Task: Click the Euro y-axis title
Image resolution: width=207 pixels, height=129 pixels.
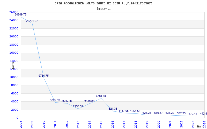Action: (x=13, y=65)
